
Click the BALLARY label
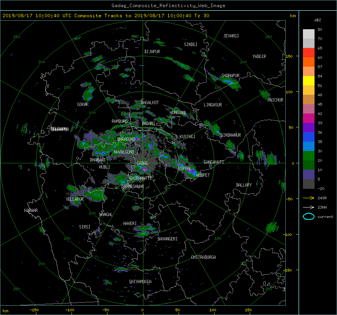click(244, 185)
